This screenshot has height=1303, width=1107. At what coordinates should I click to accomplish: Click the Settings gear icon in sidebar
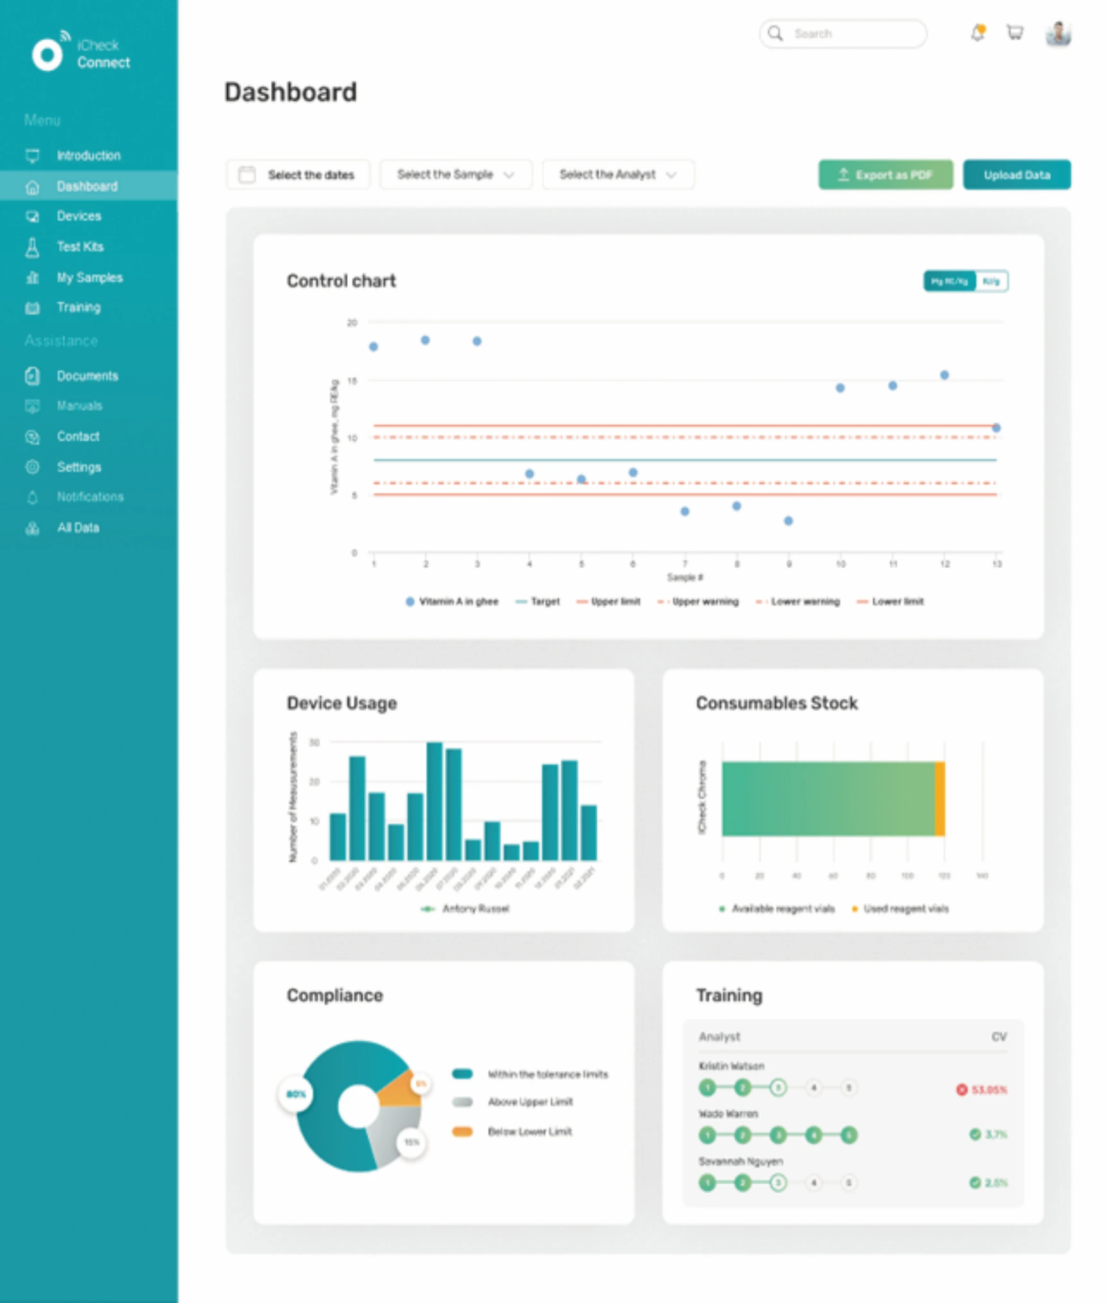point(32,467)
